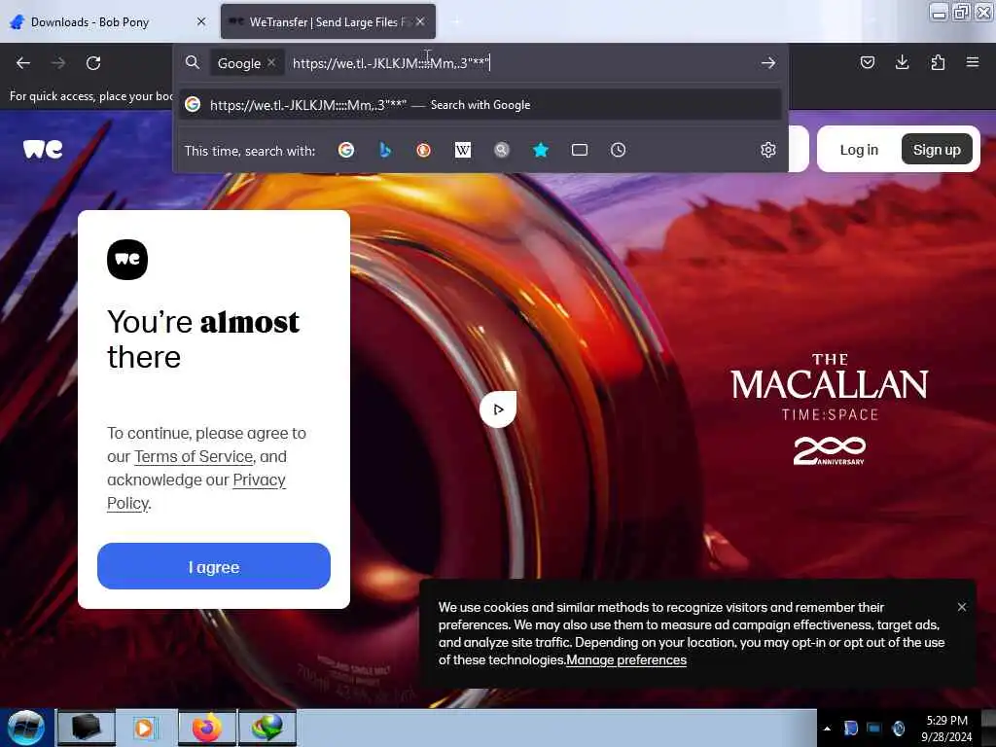This screenshot has width=996, height=747.
Task: Search open tabs via the tab icon
Action: tap(580, 150)
